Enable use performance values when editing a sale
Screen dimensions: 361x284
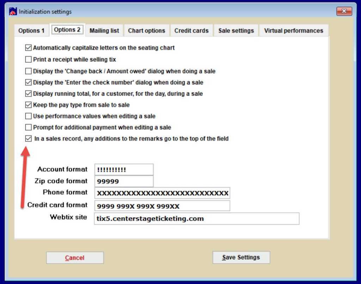pos(28,116)
